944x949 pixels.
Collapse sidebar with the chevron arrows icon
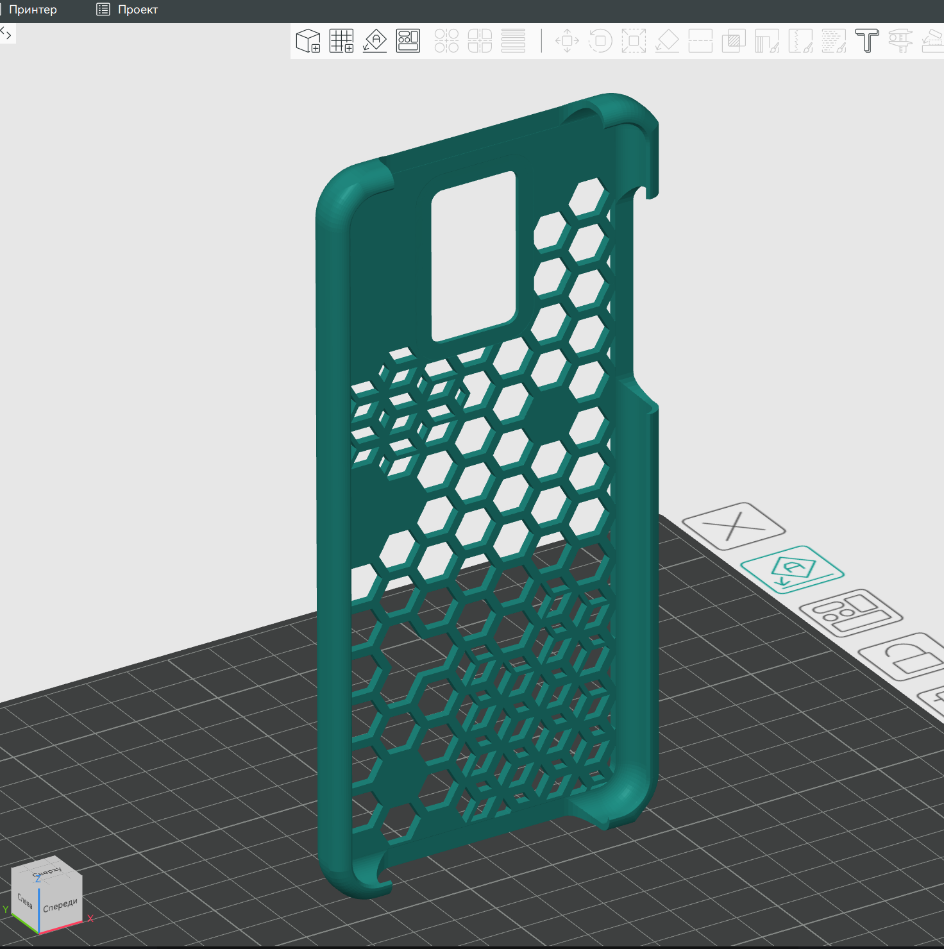(6, 33)
